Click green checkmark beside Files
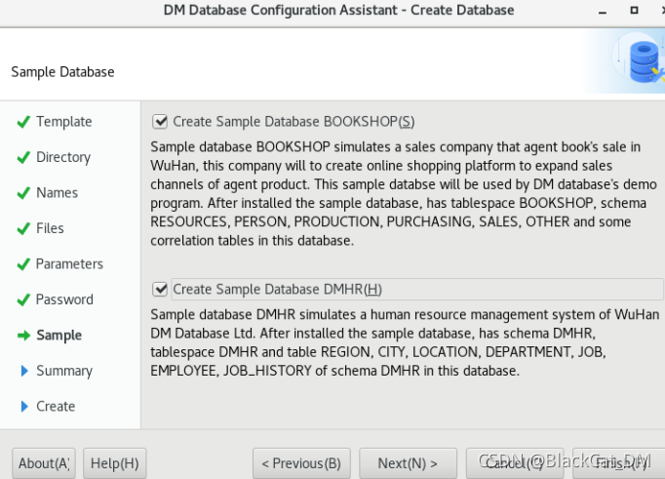The image size is (665, 479). (23, 229)
